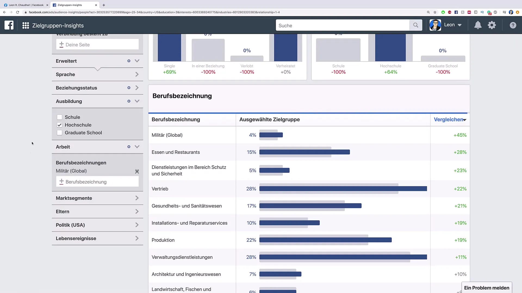Reload the page with the refresh icon

pyautogui.click(x=18, y=12)
